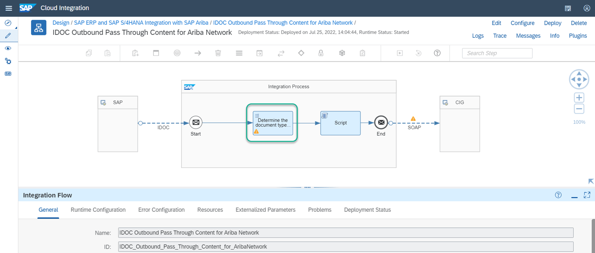Open the Design pencil icon in sidebar
595x253 pixels.
8,36
